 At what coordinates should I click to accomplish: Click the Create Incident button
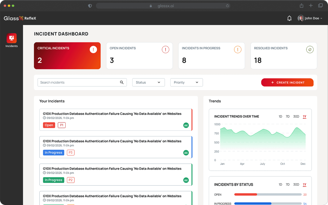pyautogui.click(x=287, y=82)
